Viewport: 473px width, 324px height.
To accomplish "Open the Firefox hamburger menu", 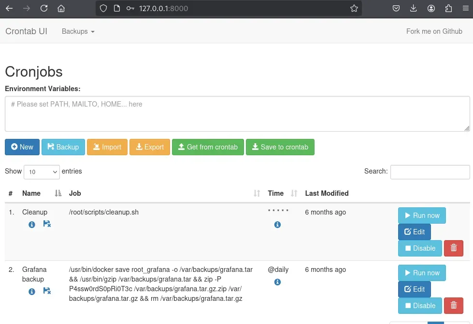I will point(465,8).
